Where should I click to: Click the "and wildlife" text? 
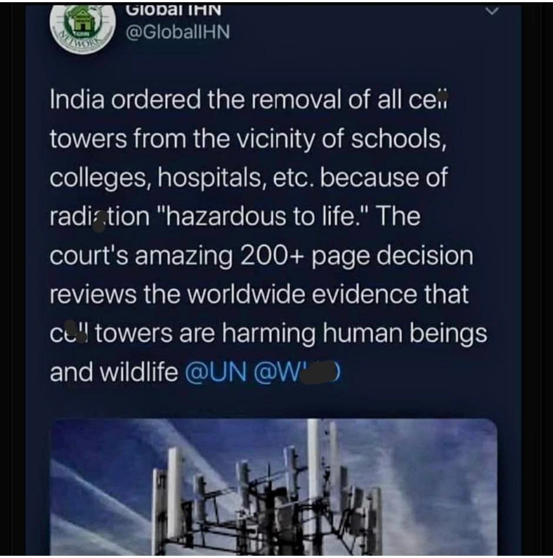[x=114, y=373]
